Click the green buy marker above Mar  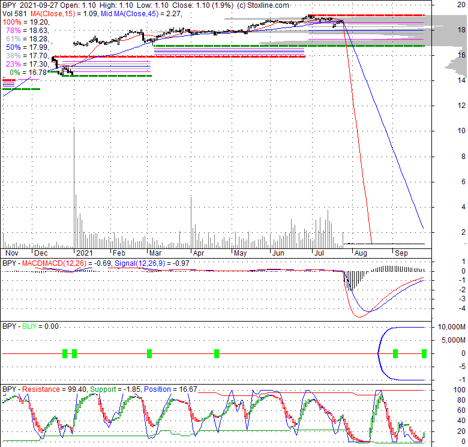149,353
